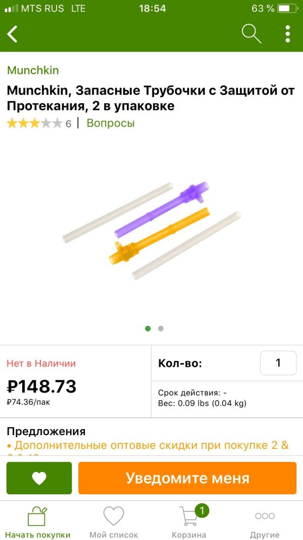Tap the heart icon for Мой список
Viewport: 303px width, 540px height.
[x=114, y=516]
